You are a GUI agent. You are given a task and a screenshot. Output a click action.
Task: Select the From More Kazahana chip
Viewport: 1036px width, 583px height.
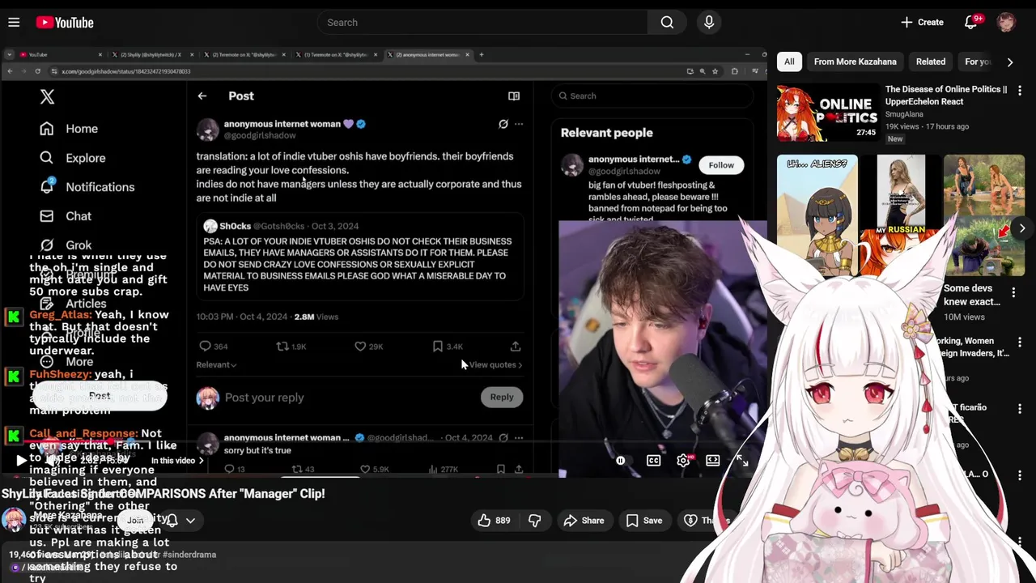(855, 62)
